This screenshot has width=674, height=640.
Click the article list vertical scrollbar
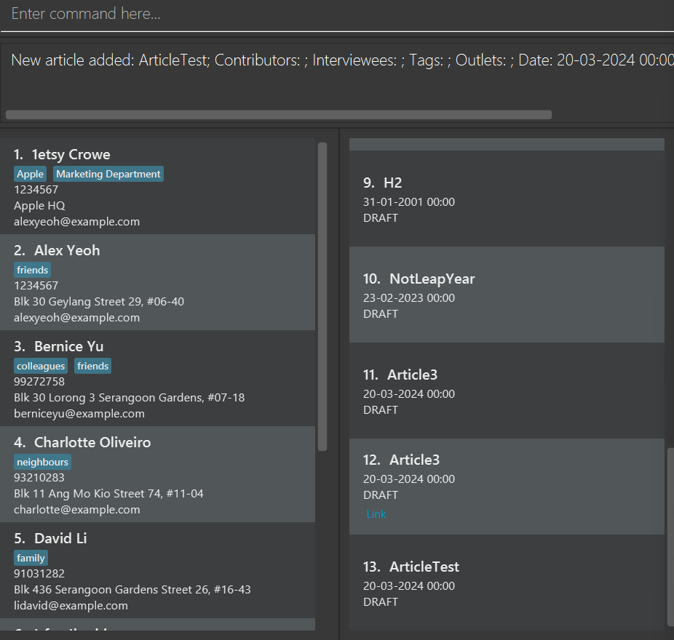[x=670, y=537]
